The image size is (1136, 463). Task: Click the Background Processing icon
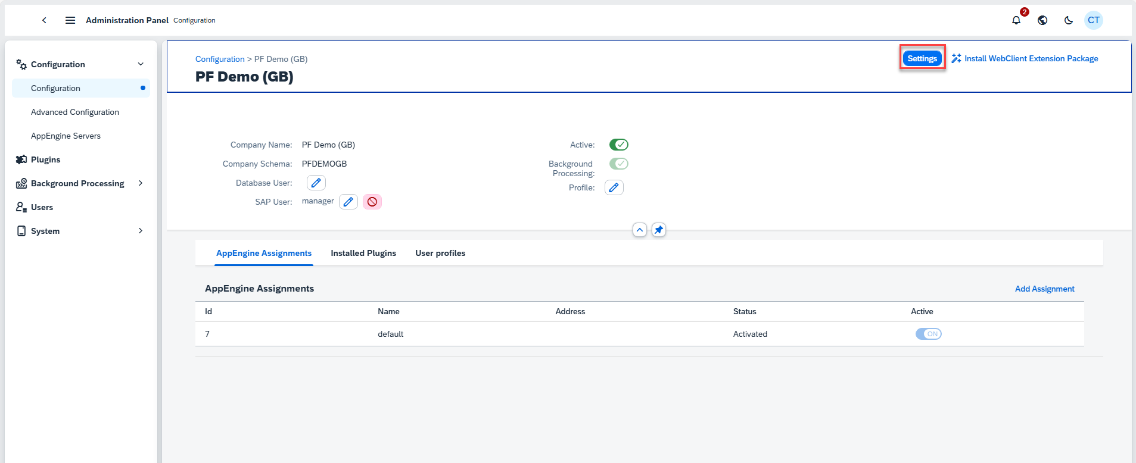(x=21, y=183)
